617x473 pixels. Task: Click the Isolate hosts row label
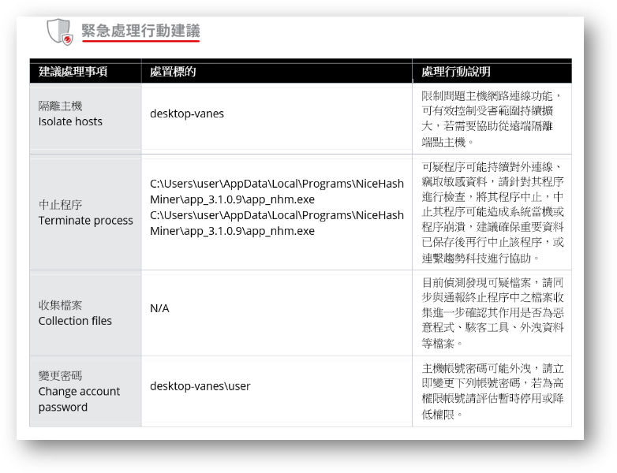tap(70, 114)
